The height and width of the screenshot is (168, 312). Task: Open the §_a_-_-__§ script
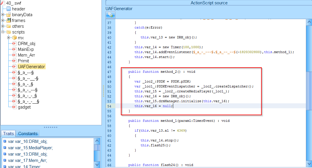point(28,102)
